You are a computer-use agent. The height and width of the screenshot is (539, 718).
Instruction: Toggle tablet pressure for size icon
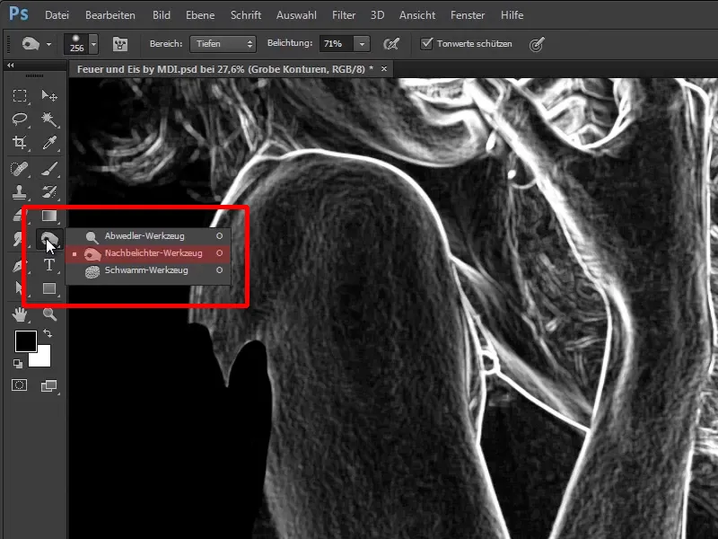coord(536,44)
